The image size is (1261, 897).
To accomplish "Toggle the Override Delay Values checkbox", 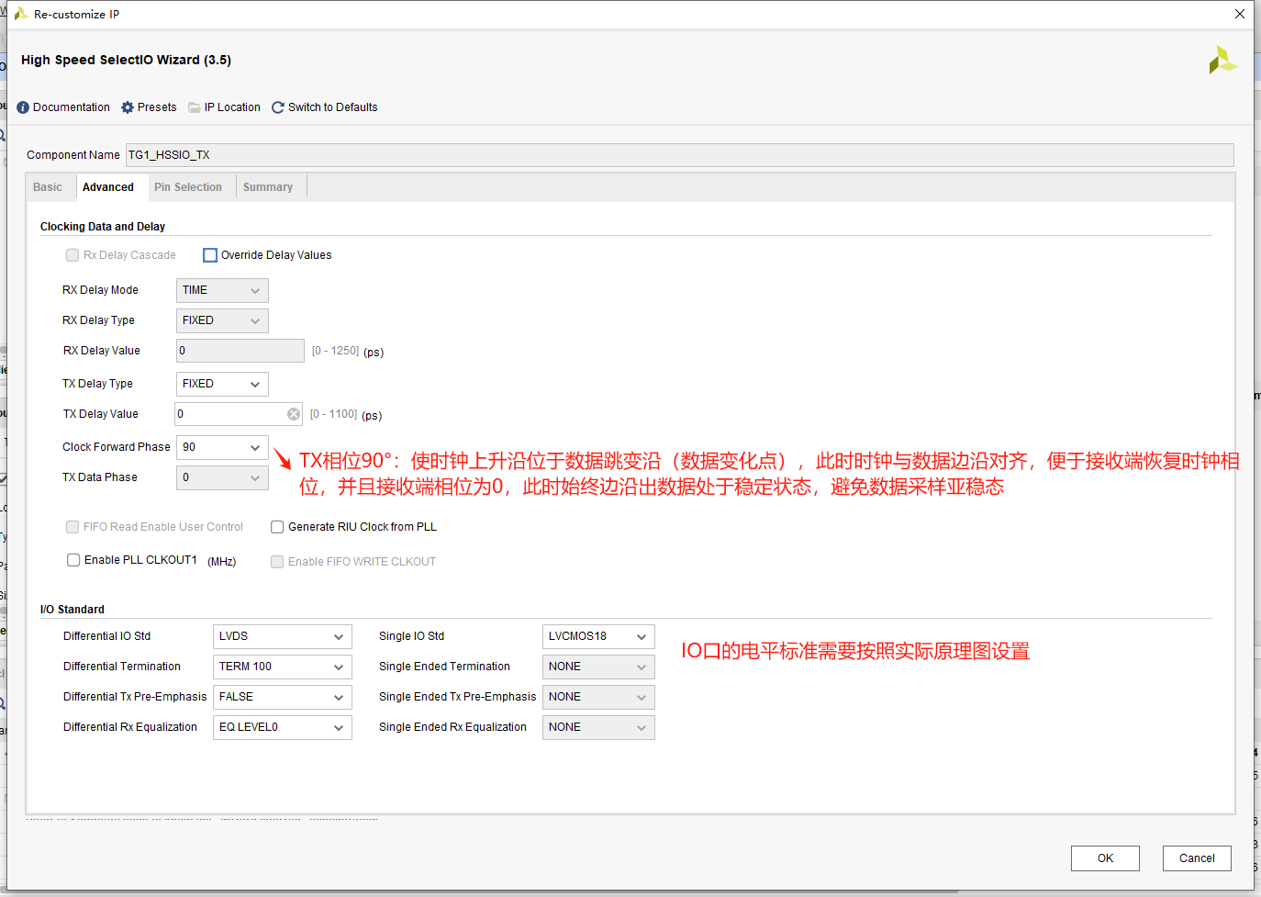I will pyautogui.click(x=210, y=255).
